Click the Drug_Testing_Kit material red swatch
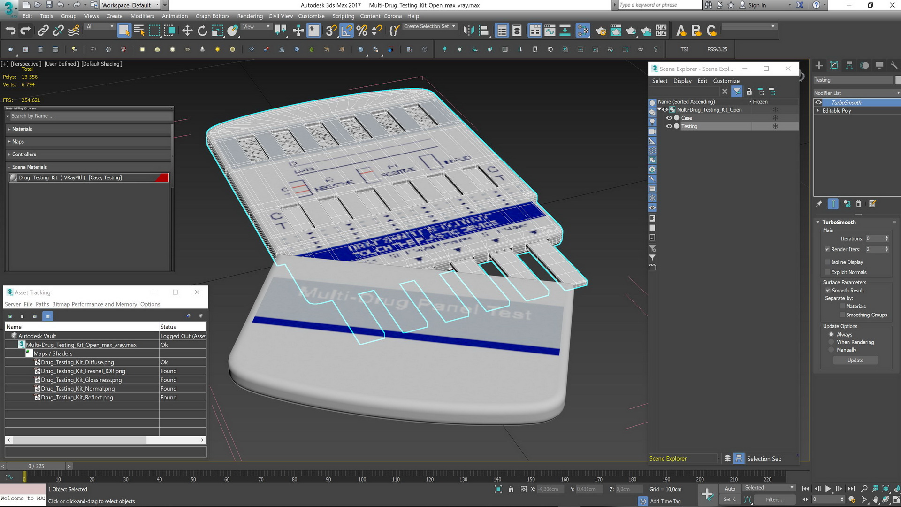Image resolution: width=901 pixels, height=507 pixels. (162, 177)
